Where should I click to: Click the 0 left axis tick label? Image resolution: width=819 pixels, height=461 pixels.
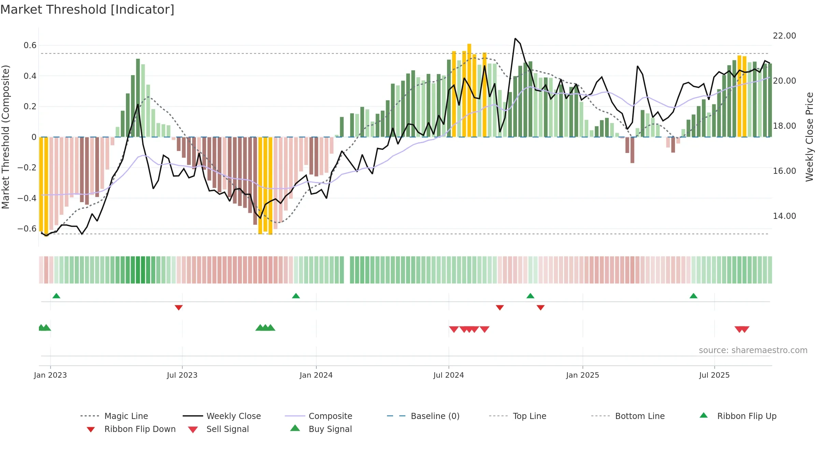(34, 137)
